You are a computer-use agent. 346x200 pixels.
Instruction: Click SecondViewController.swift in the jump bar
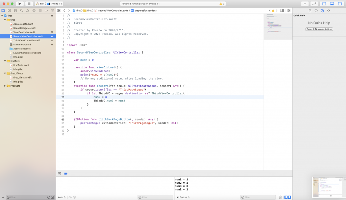(x=112, y=10)
